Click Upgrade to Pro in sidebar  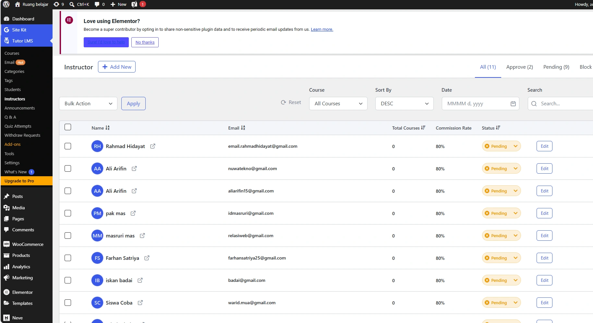pyautogui.click(x=26, y=181)
